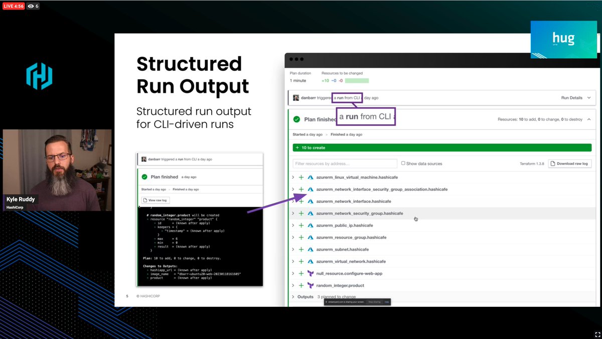
Task: Click the azurerm_subnet.hashicafe resource name
Action: [x=342, y=250]
